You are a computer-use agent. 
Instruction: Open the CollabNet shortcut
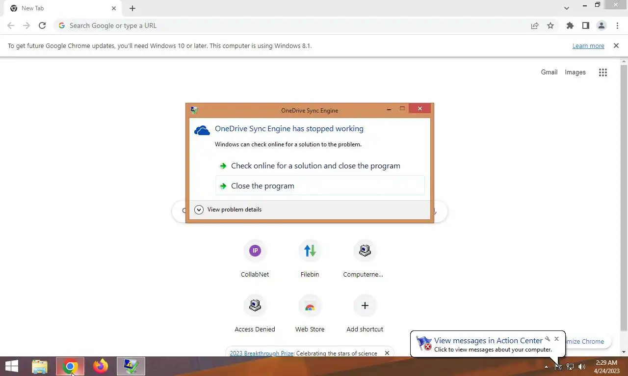point(255,259)
